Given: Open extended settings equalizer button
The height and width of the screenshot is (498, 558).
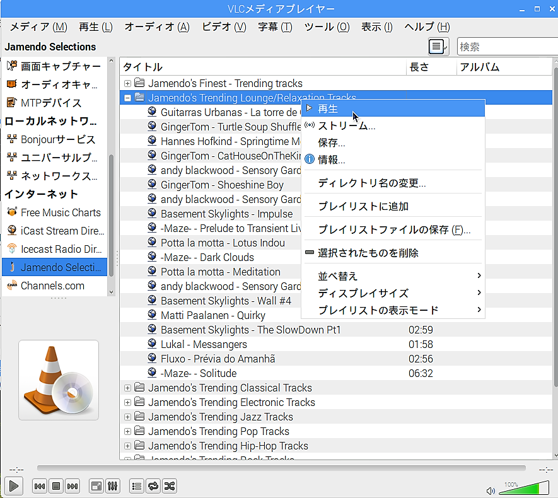Looking at the screenshot, I should [112, 486].
